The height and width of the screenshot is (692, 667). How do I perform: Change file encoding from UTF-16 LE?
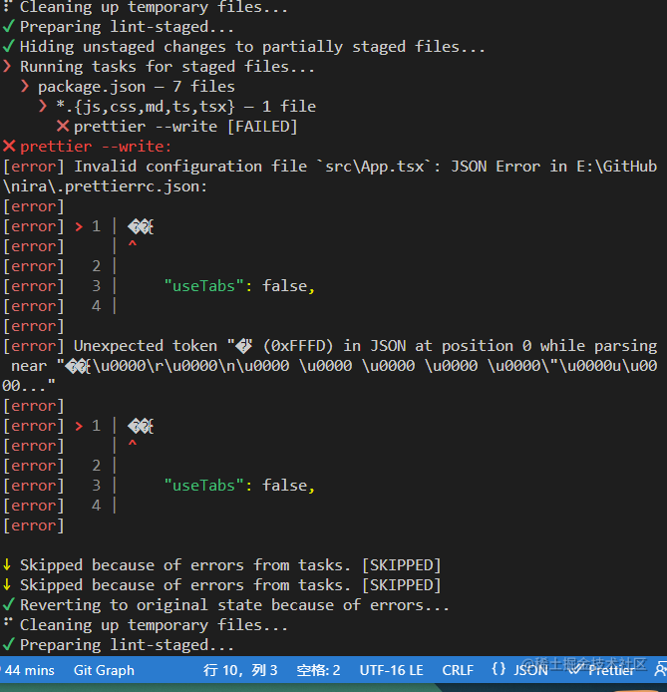click(x=391, y=670)
